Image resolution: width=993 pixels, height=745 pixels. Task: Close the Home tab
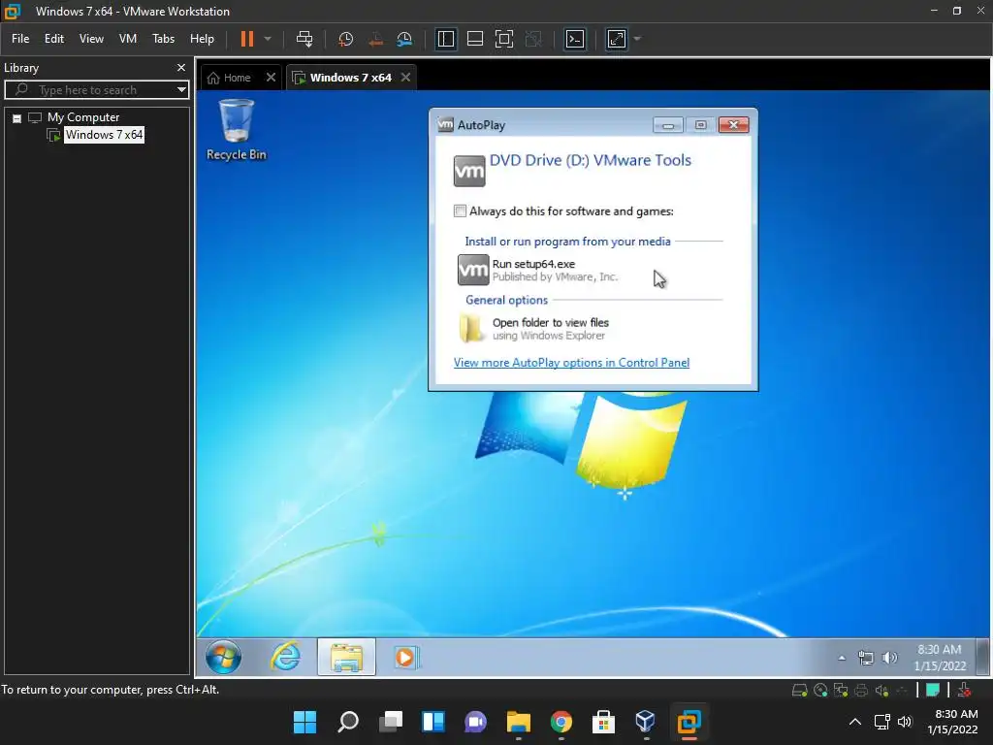click(272, 78)
